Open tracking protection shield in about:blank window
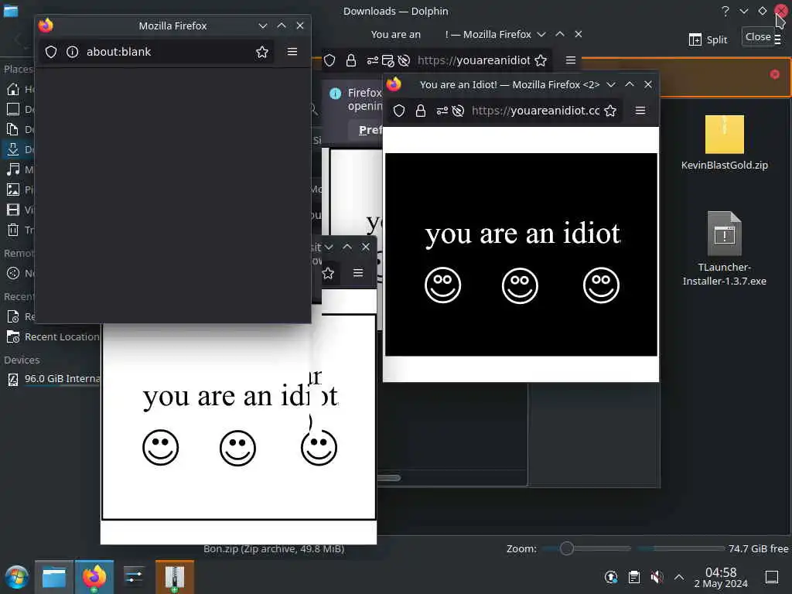 (51, 52)
